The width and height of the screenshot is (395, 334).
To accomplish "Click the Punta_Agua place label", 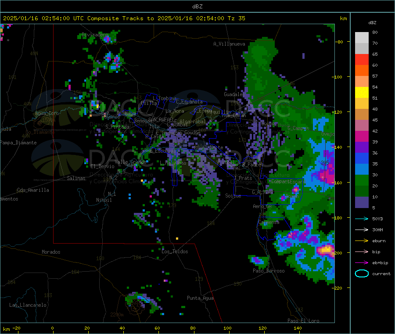I will point(200,298).
